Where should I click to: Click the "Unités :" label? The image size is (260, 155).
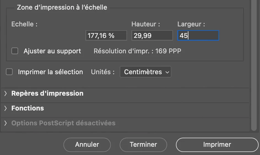[103, 72]
